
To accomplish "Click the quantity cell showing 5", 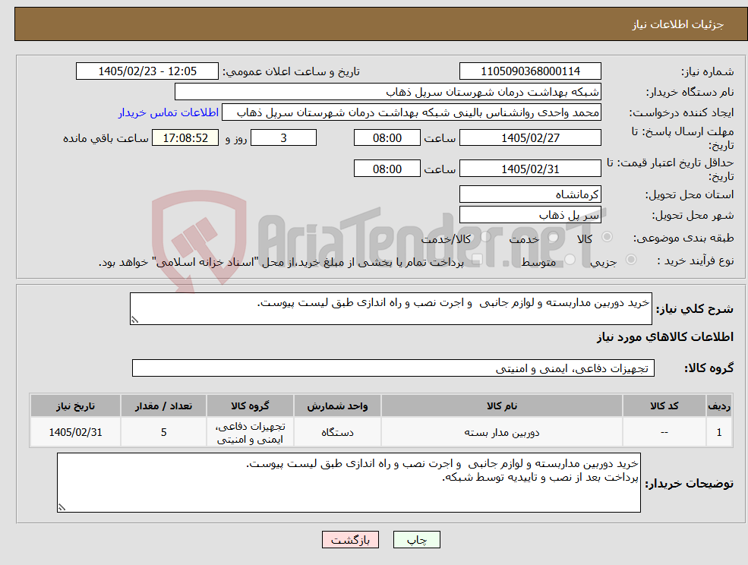I will (x=163, y=432).
